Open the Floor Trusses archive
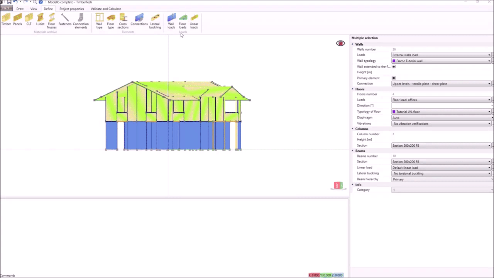494x278 pixels. (51, 21)
